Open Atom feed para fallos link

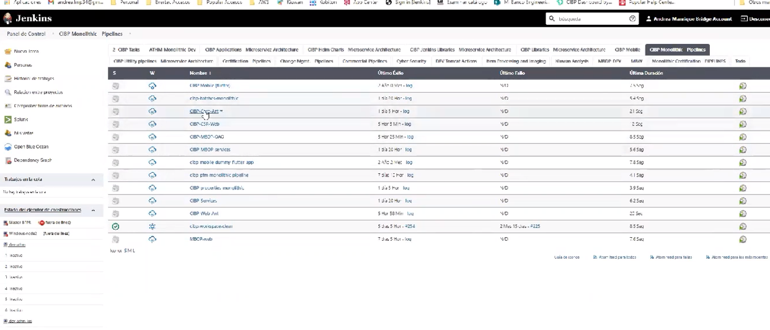point(671,257)
